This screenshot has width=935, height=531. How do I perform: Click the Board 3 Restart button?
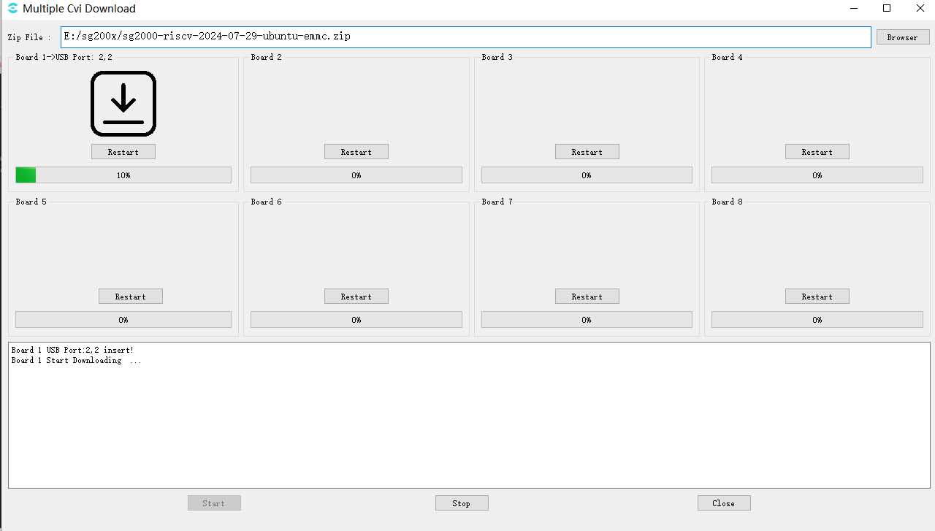587,152
